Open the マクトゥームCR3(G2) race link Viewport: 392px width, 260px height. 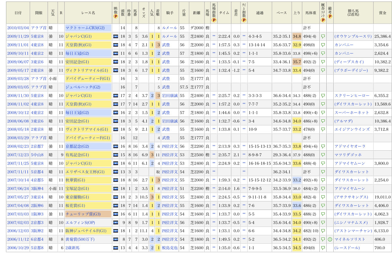coord(85,28)
